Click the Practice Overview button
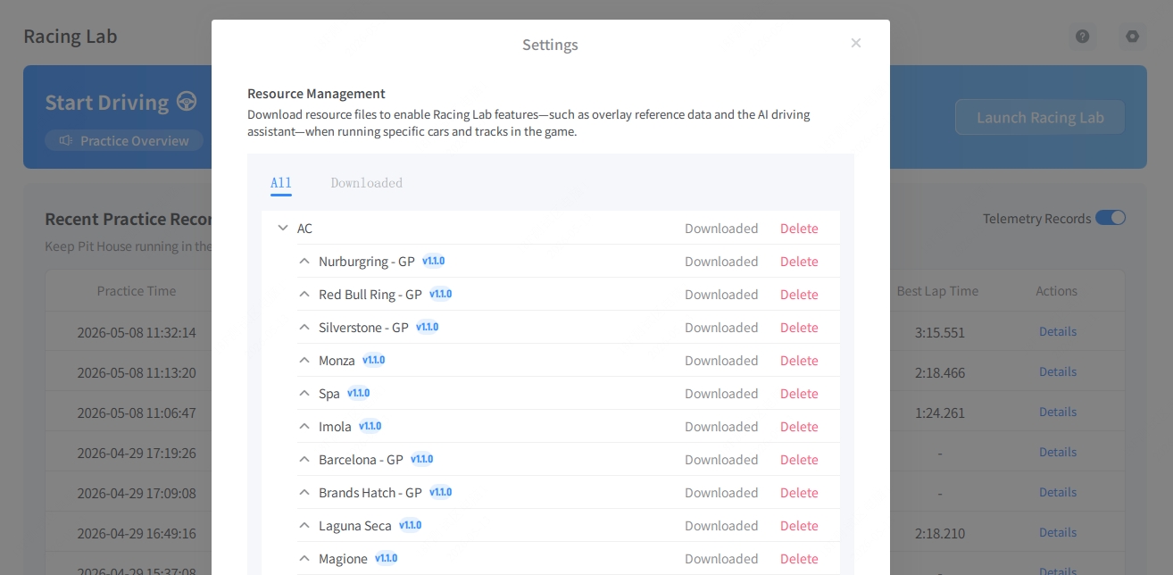This screenshot has width=1173, height=575. coord(124,140)
